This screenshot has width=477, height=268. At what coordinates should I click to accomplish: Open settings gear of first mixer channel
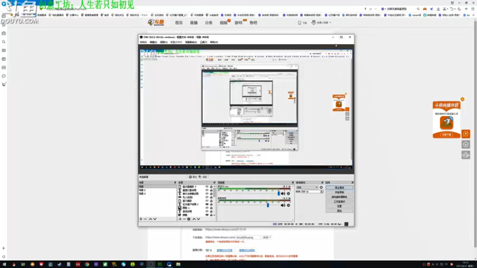pos(289,194)
